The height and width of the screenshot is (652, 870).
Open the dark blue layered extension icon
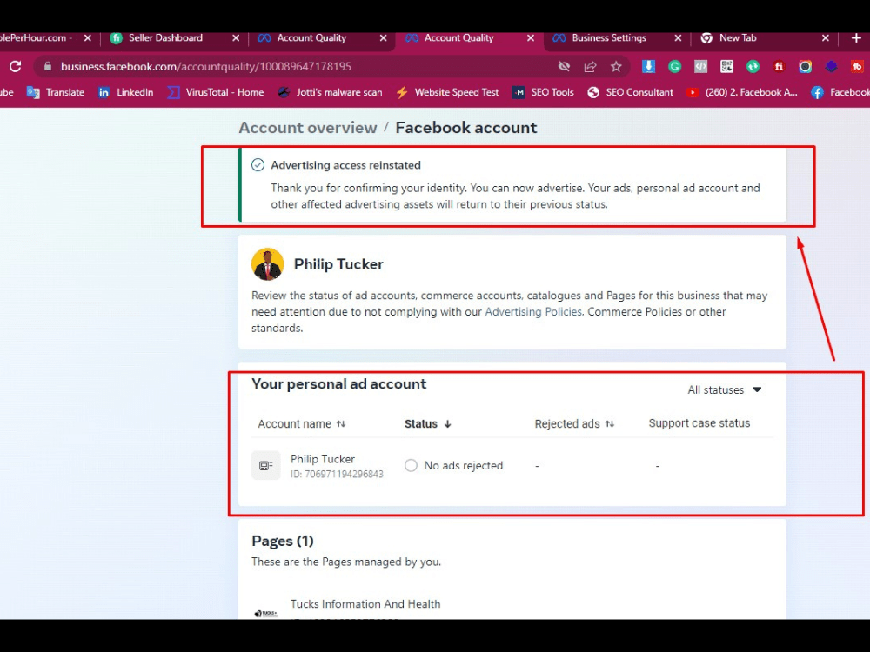pyautogui.click(x=831, y=67)
